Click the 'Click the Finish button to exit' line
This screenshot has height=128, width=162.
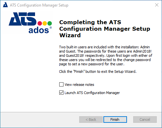(x=98, y=72)
